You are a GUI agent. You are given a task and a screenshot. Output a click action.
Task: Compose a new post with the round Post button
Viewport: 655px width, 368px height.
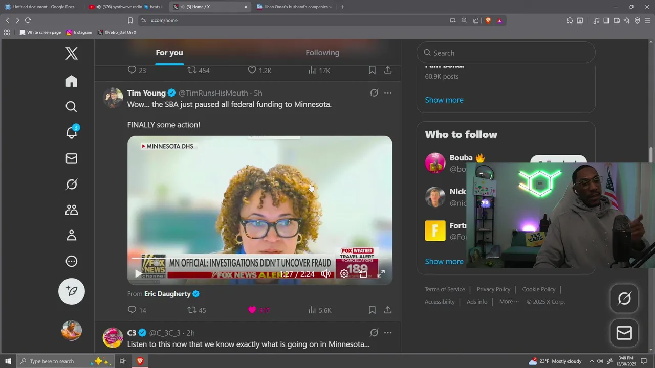pos(72,291)
